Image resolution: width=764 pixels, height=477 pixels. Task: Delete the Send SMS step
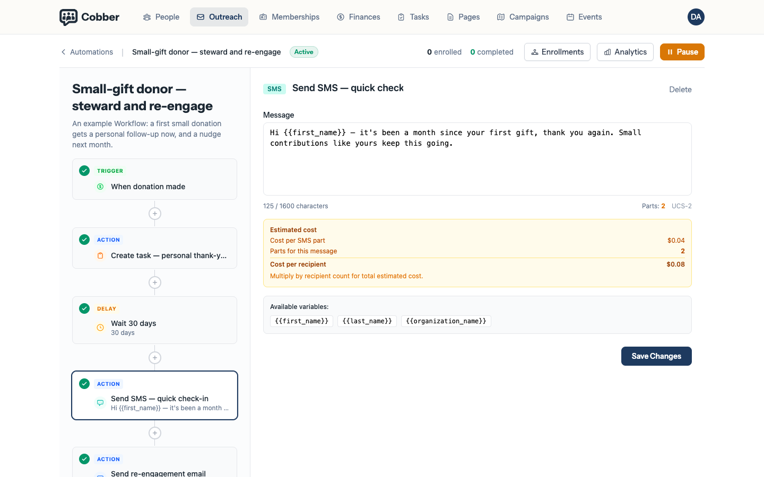point(680,90)
